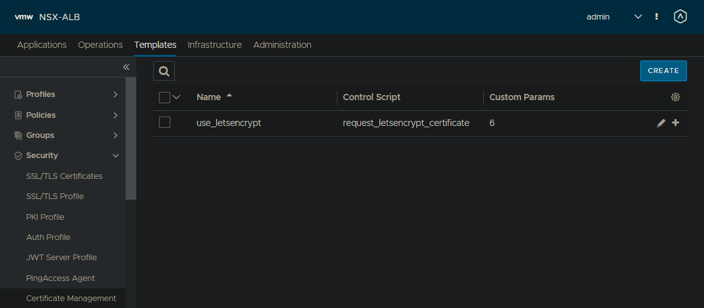This screenshot has width=704, height=308.
Task: Open PKI Profile page
Action: 45,217
